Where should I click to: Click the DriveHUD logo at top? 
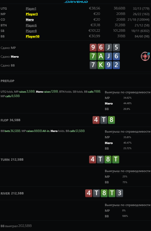point(76,2)
